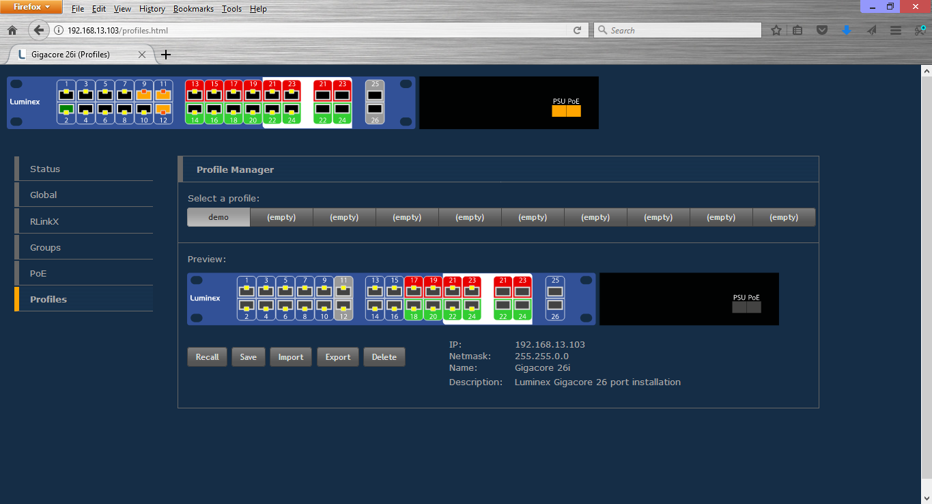Select the demo profile slot
Viewport: 932px width, 504px height.
pyautogui.click(x=218, y=217)
